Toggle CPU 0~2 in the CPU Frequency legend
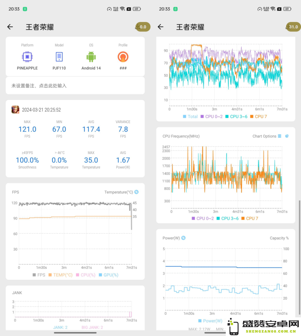Image resolution: width=301 pixels, height=336 pixels. coord(203,218)
